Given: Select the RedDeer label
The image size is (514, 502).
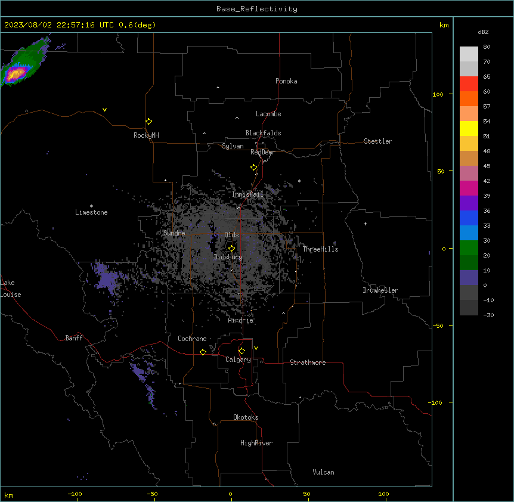Looking at the screenshot, I should 262,152.
